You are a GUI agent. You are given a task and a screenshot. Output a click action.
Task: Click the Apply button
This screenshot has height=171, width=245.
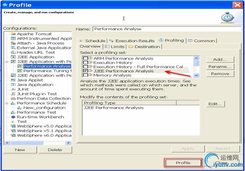(x=188, y=149)
